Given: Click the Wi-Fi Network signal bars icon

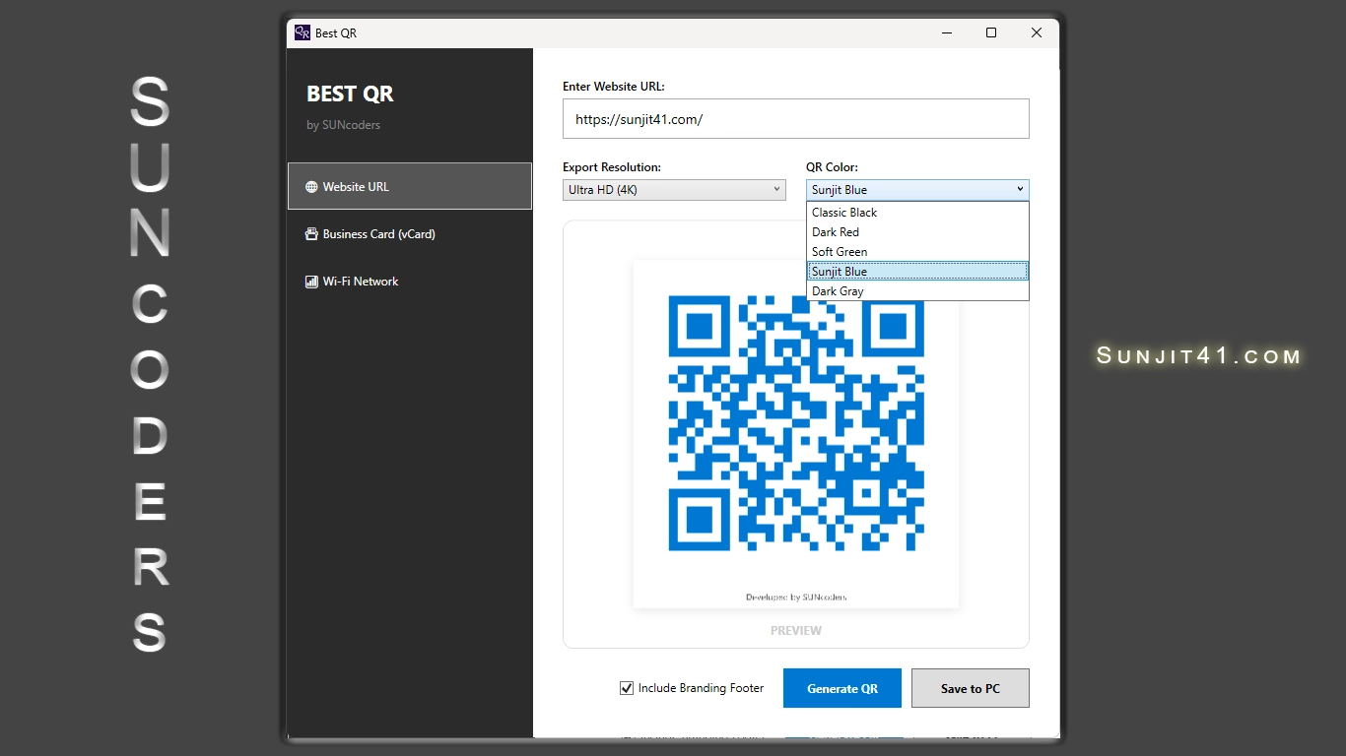Looking at the screenshot, I should click(311, 282).
